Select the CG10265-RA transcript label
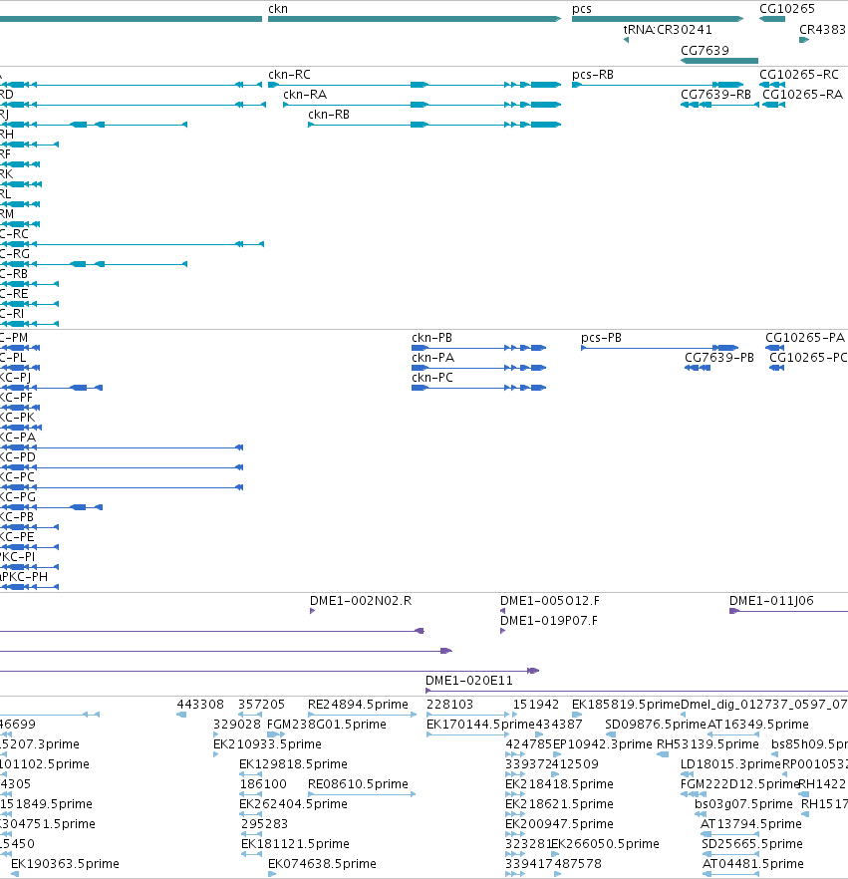The width and height of the screenshot is (848, 879). (x=802, y=94)
